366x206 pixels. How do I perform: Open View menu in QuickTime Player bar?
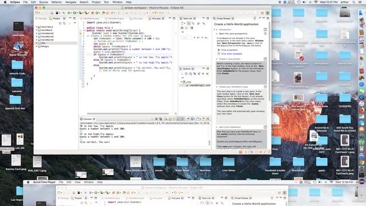(77, 182)
